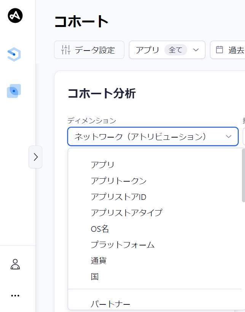
Task: Select 国 dimension option
Action: coord(95,277)
